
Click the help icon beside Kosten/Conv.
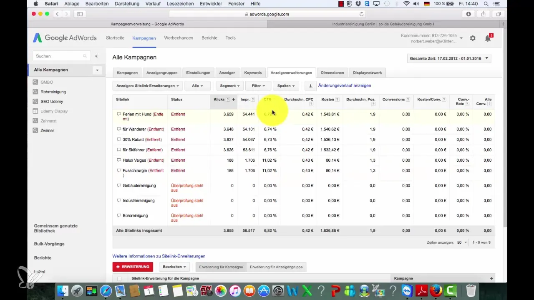(444, 100)
